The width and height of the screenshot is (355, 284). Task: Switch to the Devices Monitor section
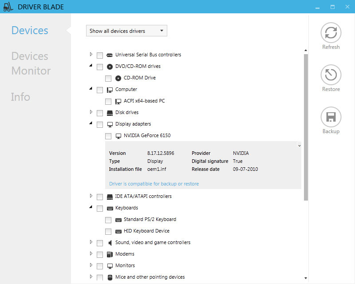pyautogui.click(x=31, y=63)
